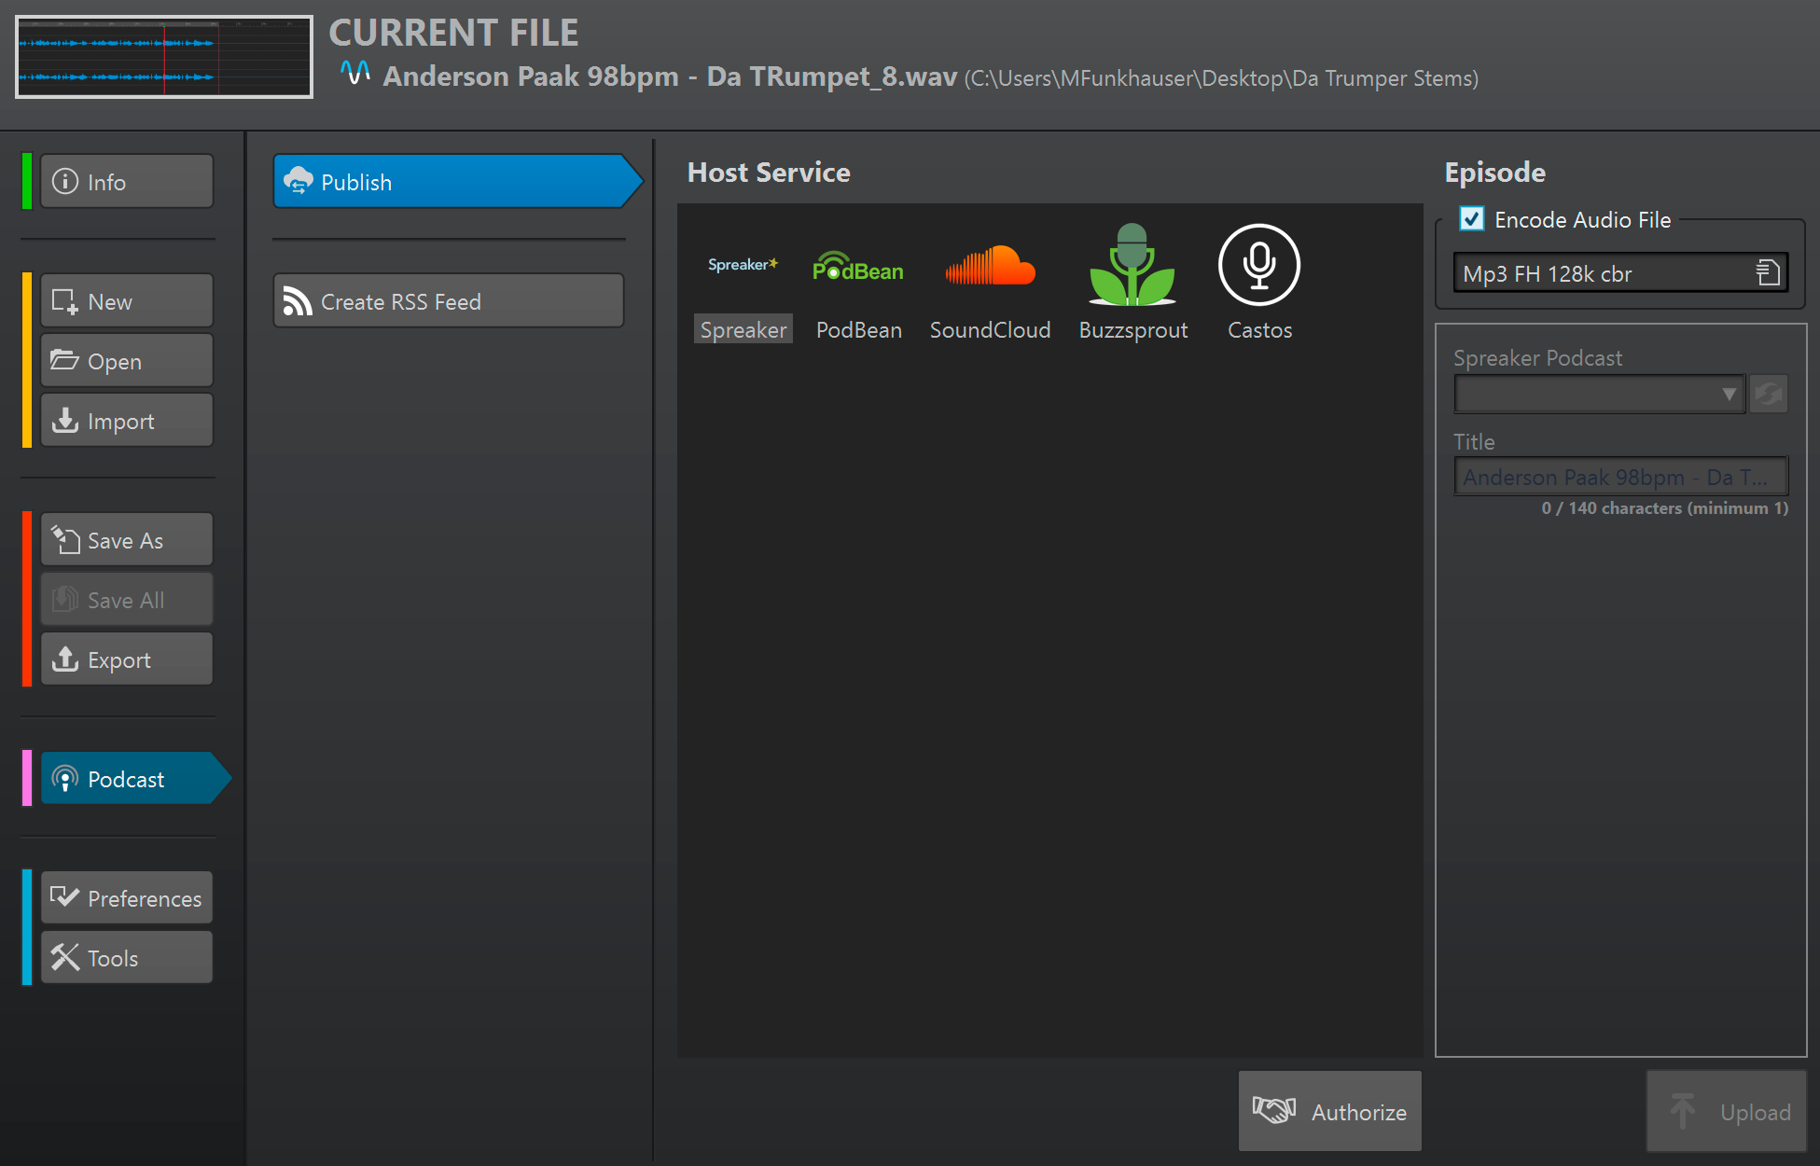Choose the PodBean host service logo

(x=857, y=269)
